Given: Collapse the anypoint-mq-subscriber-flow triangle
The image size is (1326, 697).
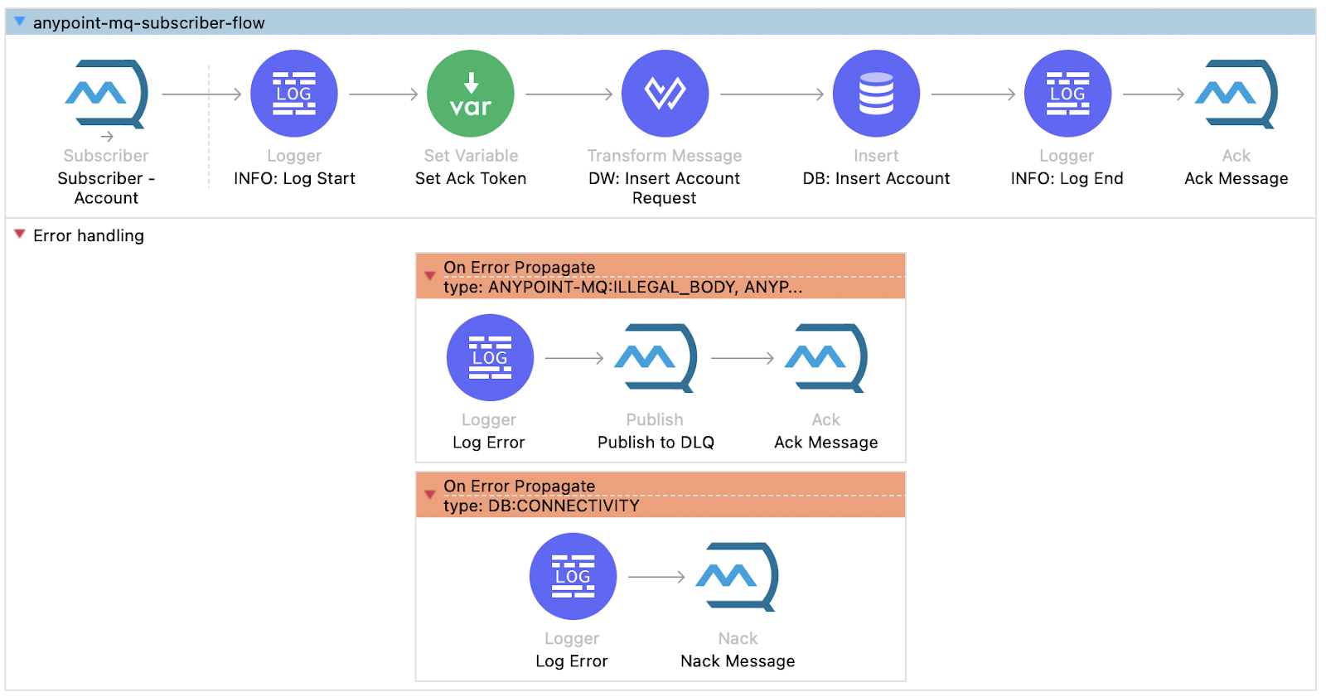Looking at the screenshot, I should coord(19,22).
